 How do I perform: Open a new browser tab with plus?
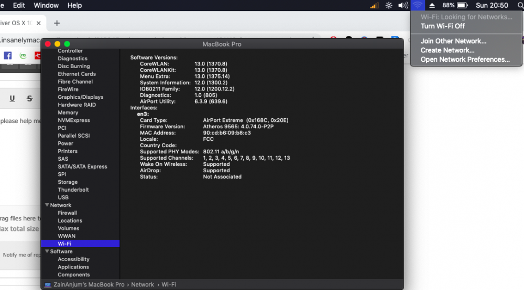click(57, 23)
